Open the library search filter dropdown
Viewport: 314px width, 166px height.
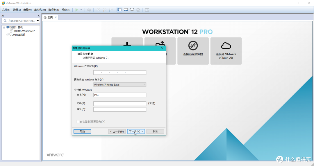point(38,21)
